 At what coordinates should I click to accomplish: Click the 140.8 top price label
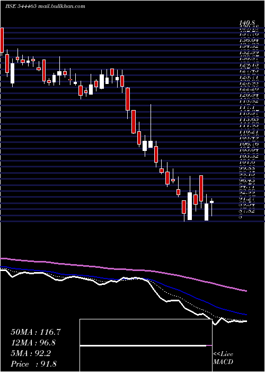pyautogui.click(x=247, y=23)
